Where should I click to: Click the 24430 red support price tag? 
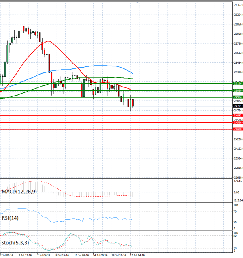(x=238, y=129)
